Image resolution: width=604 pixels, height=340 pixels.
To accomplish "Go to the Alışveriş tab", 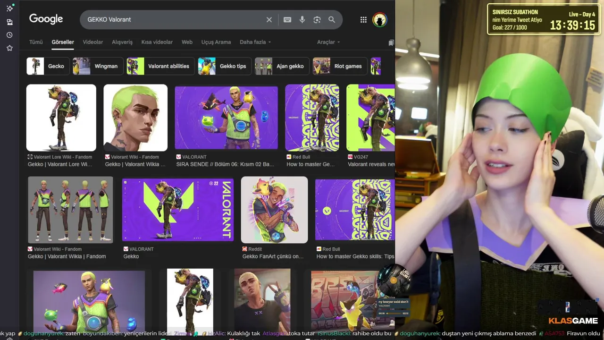I will click(122, 42).
